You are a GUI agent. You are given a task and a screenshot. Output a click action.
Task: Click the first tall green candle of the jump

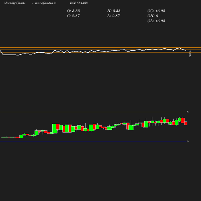[x=55, y=129]
